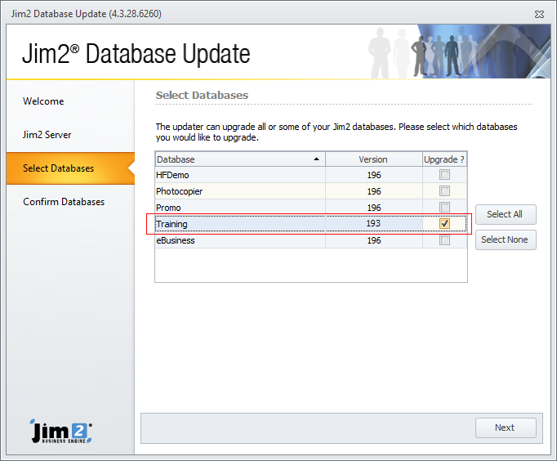Viewport: 557px width, 461px height.
Task: Click the Upgrade ? column header
Action: (x=444, y=159)
